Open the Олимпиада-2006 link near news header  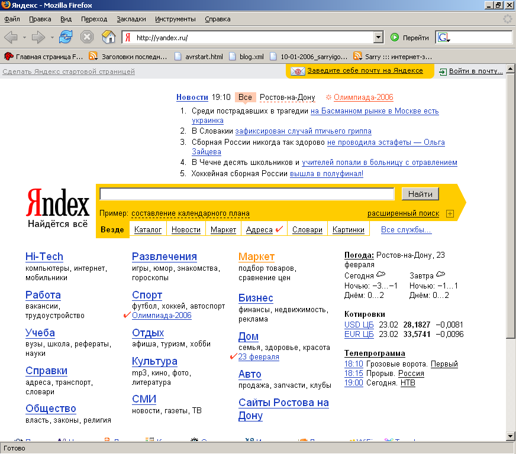coord(363,98)
